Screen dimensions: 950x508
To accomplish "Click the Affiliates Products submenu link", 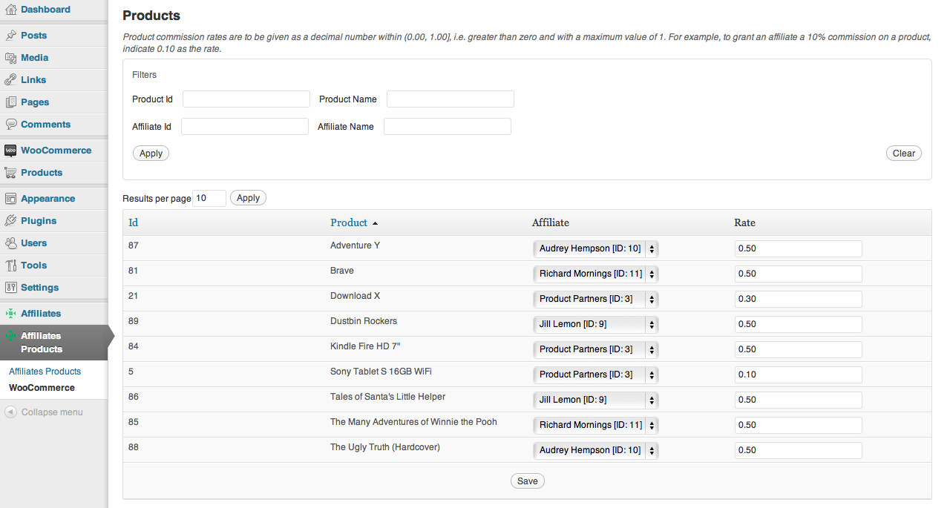I will pyautogui.click(x=45, y=372).
